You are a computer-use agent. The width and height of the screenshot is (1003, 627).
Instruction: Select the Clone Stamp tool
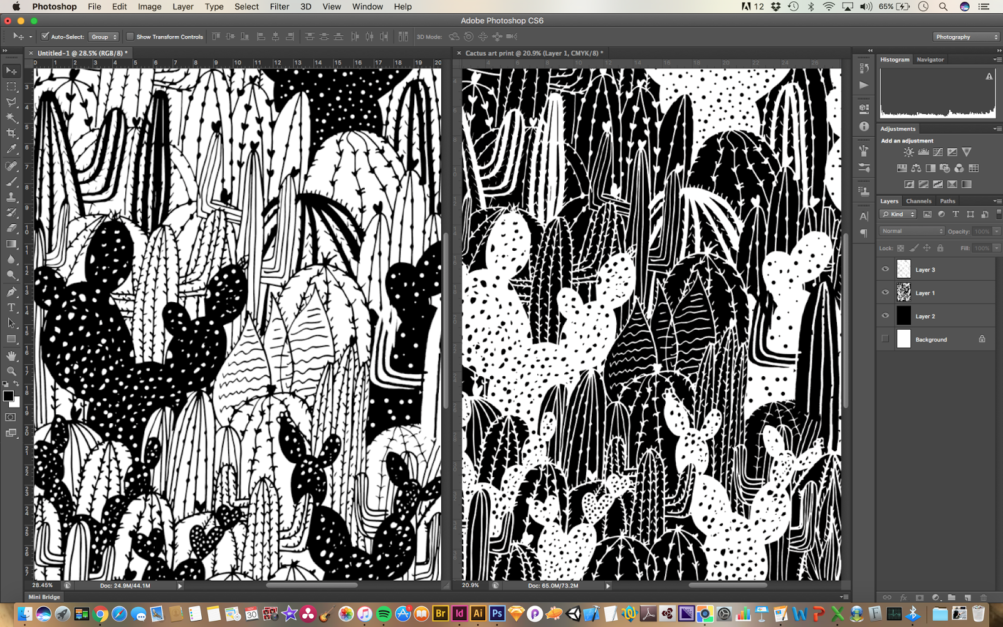(x=11, y=198)
